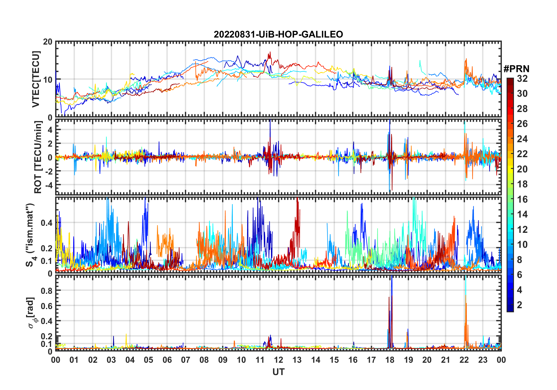This screenshot has height=390, width=557.
Task: Click UT axis hour label "17"
Action: 371,360
